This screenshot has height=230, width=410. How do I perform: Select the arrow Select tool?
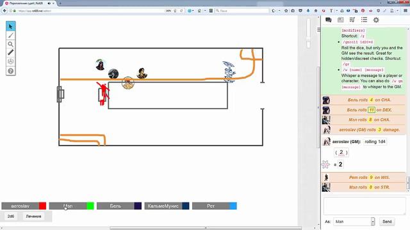[x=10, y=27]
